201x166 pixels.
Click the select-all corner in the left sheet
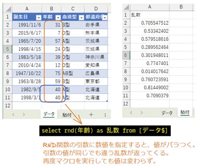tap(8, 9)
